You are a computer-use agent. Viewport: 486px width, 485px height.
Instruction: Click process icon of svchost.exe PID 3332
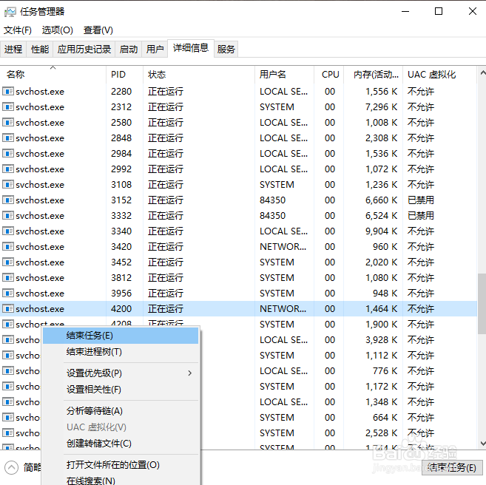click(x=8, y=216)
